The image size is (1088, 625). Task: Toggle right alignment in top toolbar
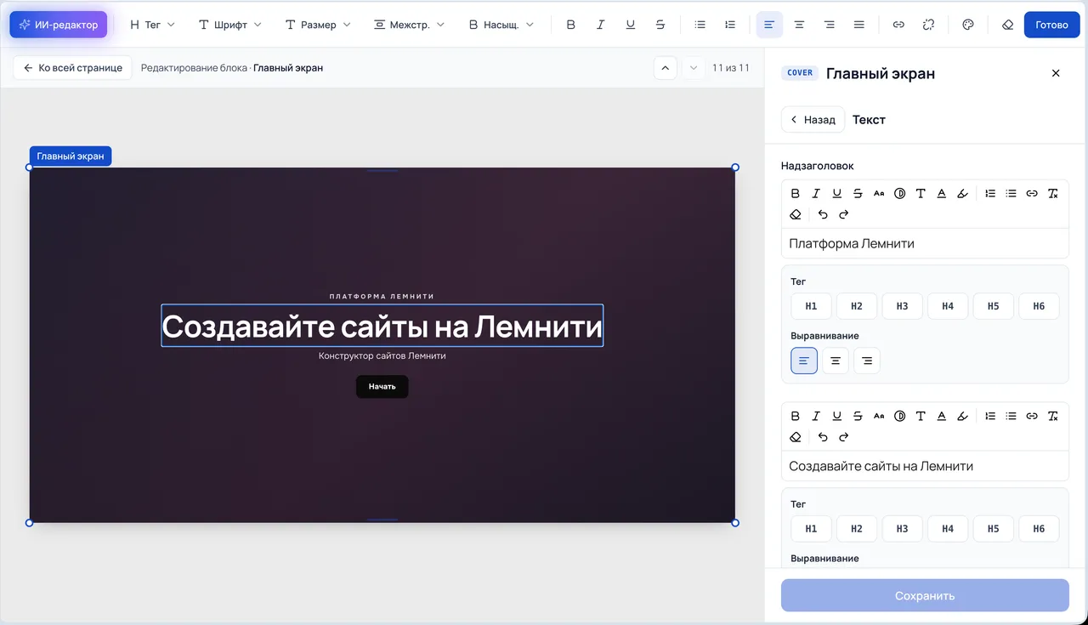click(x=829, y=25)
